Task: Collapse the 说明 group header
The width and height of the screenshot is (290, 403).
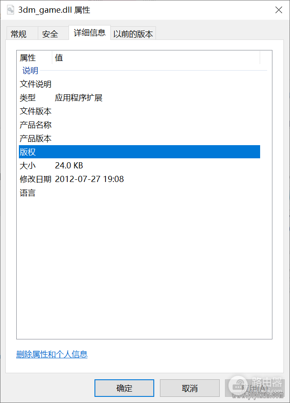Action: (30, 71)
